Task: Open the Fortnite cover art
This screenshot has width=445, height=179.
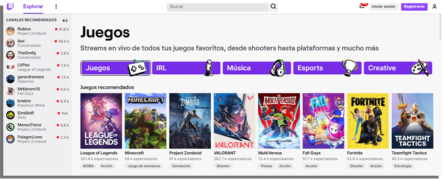Action: tap(368, 121)
